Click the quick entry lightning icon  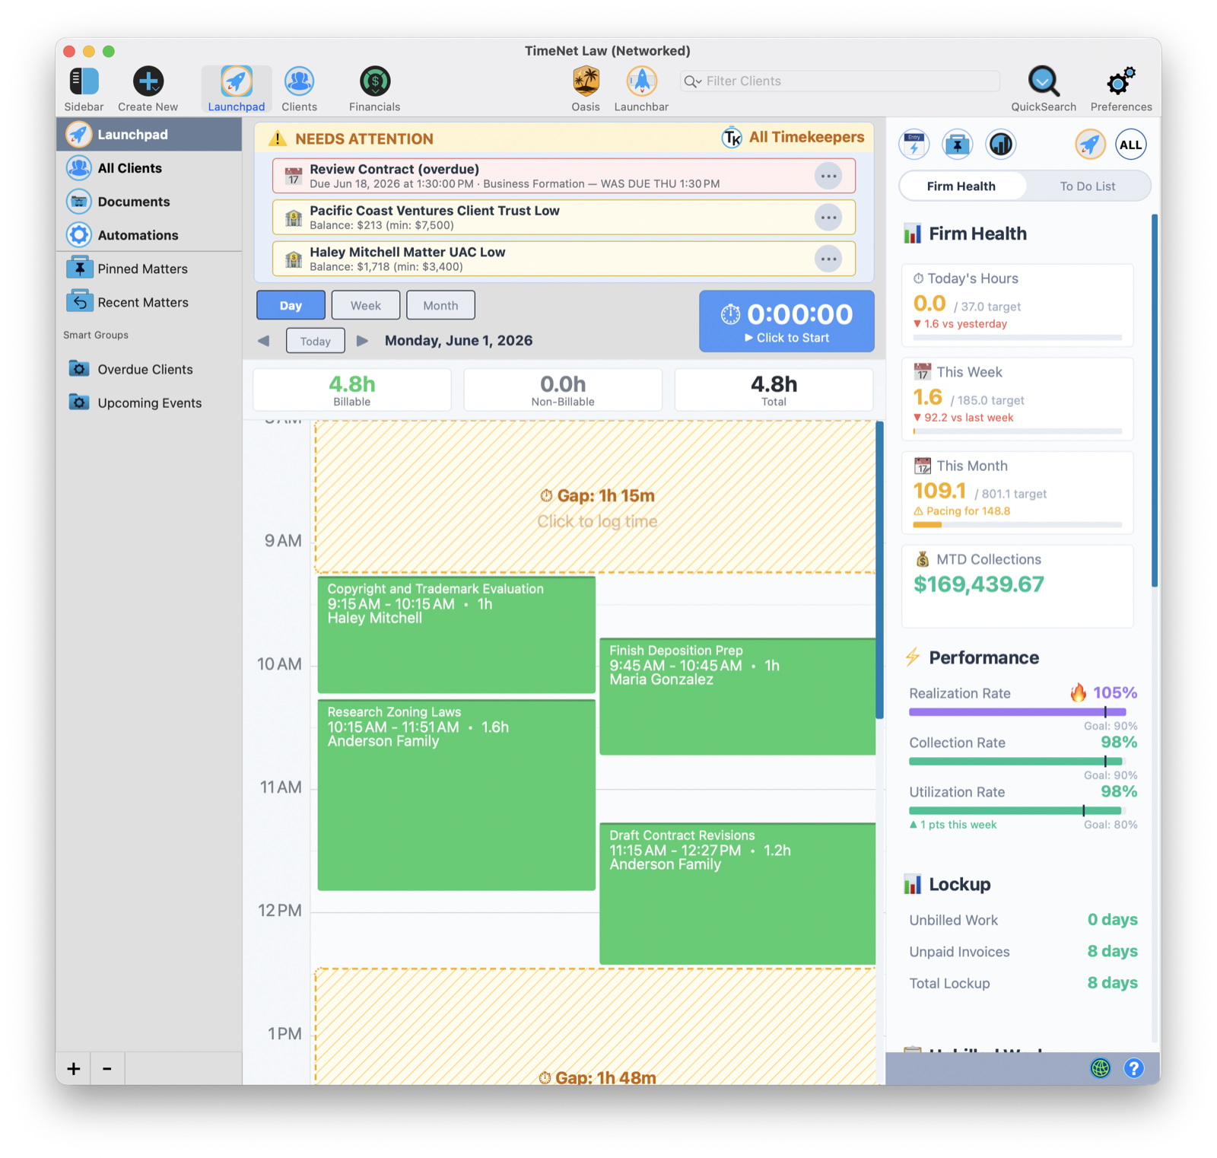[x=914, y=145]
